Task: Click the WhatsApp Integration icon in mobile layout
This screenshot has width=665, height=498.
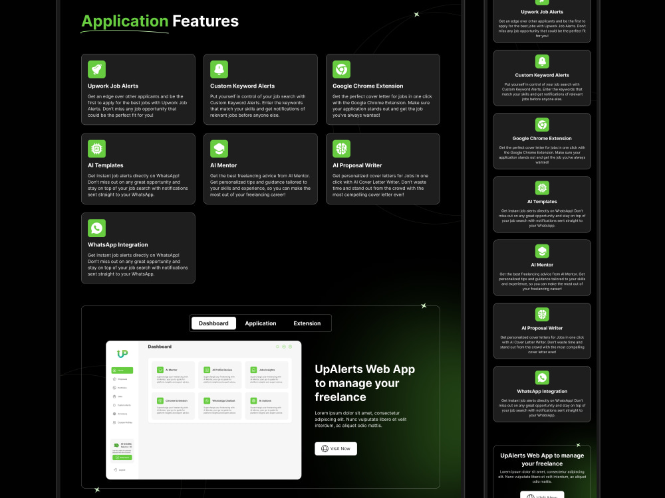Action: click(542, 377)
